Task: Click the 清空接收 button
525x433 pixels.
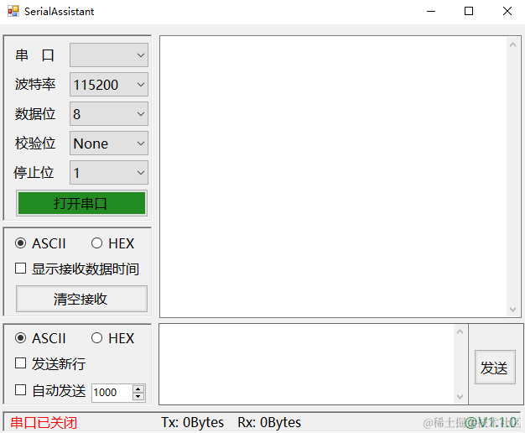Action: pos(81,299)
